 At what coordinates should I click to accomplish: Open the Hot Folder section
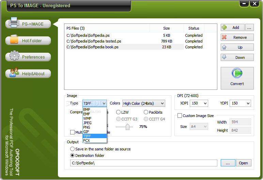point(28,40)
